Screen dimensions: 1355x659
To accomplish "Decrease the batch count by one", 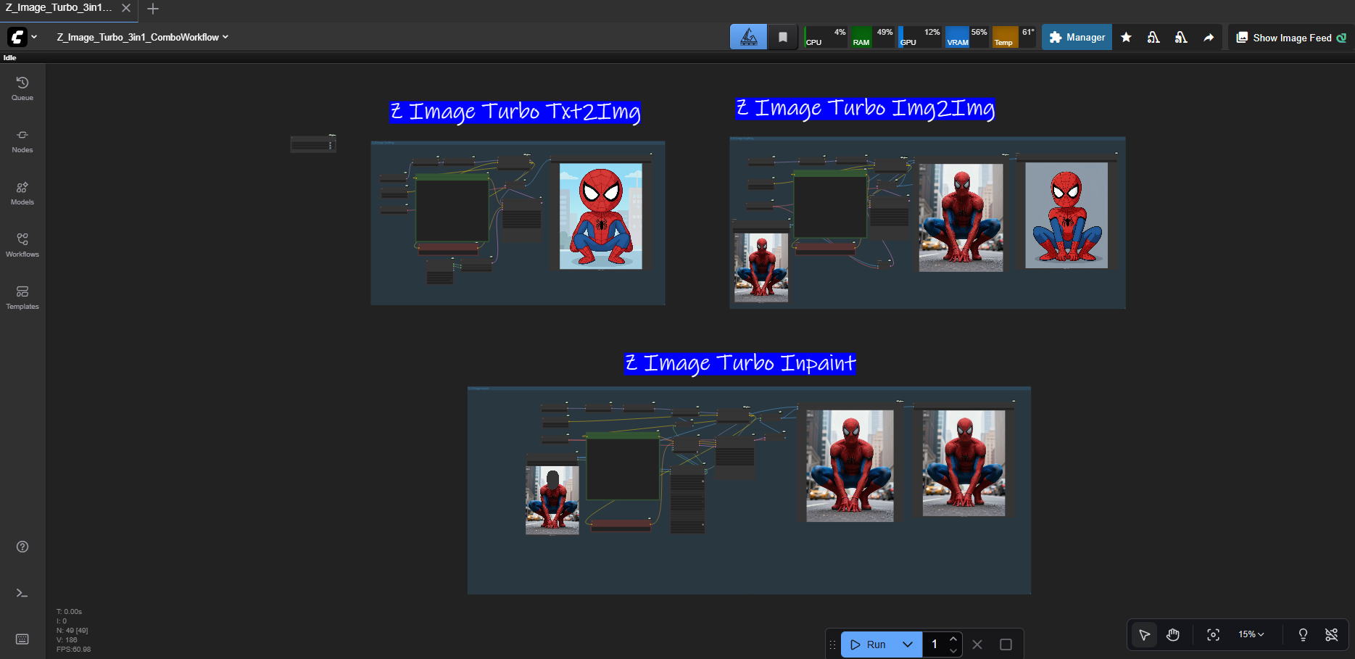I will coord(953,650).
